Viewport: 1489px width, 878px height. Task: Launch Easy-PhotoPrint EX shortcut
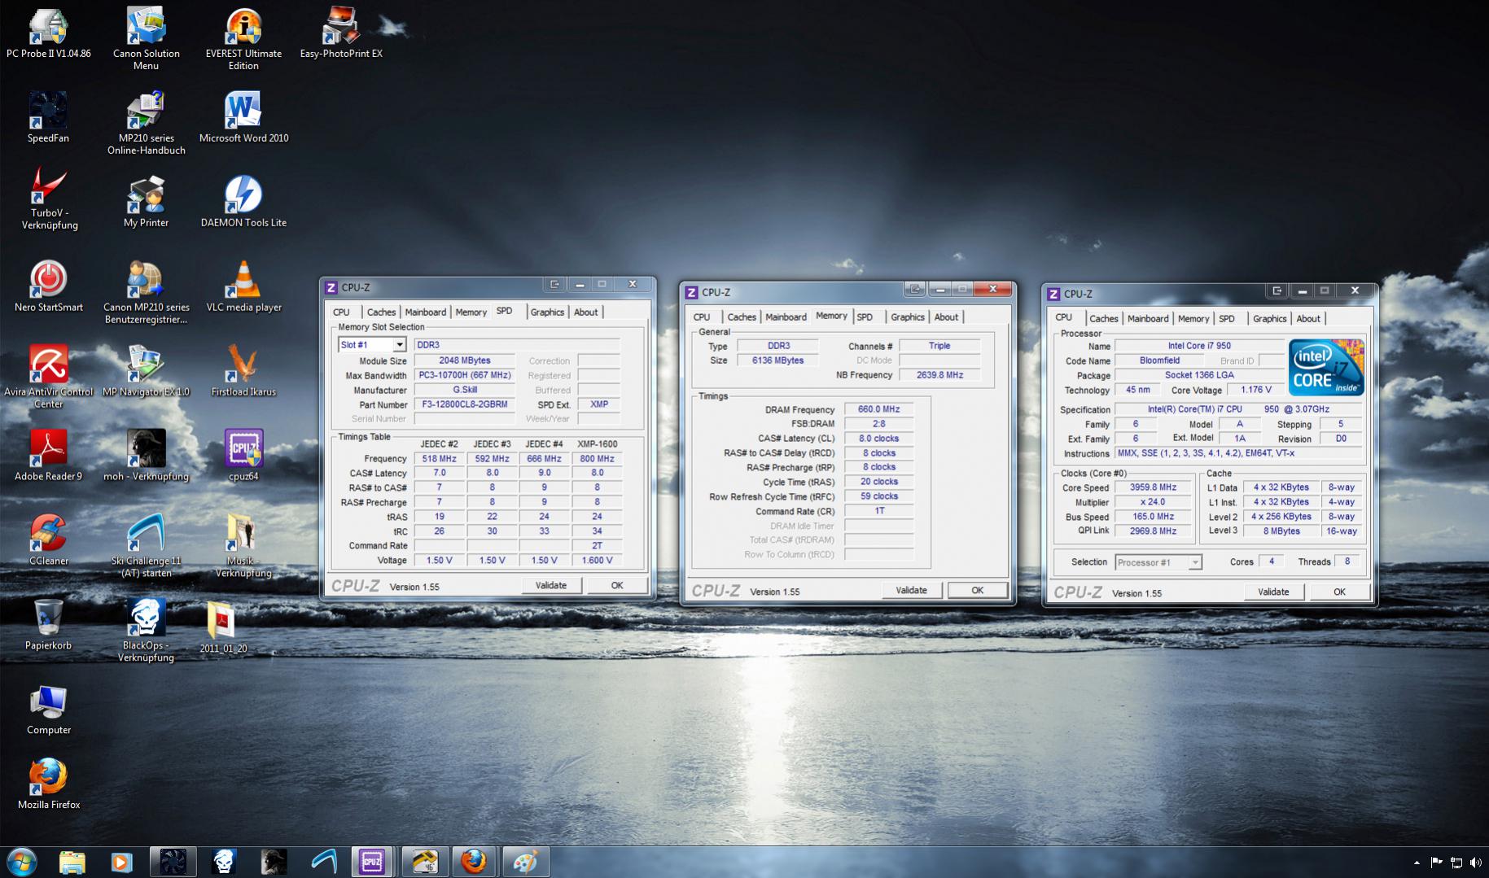[341, 33]
